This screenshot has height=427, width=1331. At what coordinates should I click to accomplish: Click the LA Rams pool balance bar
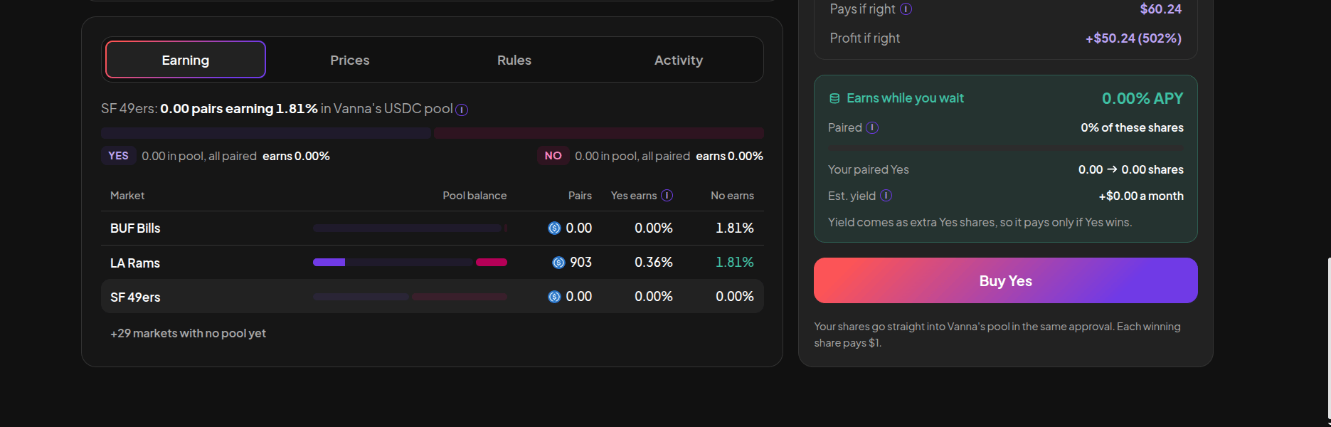410,263
